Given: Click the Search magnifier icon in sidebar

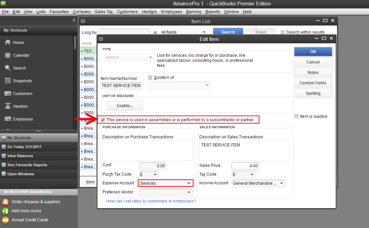Looking at the screenshot, I should pyautogui.click(x=8, y=68).
